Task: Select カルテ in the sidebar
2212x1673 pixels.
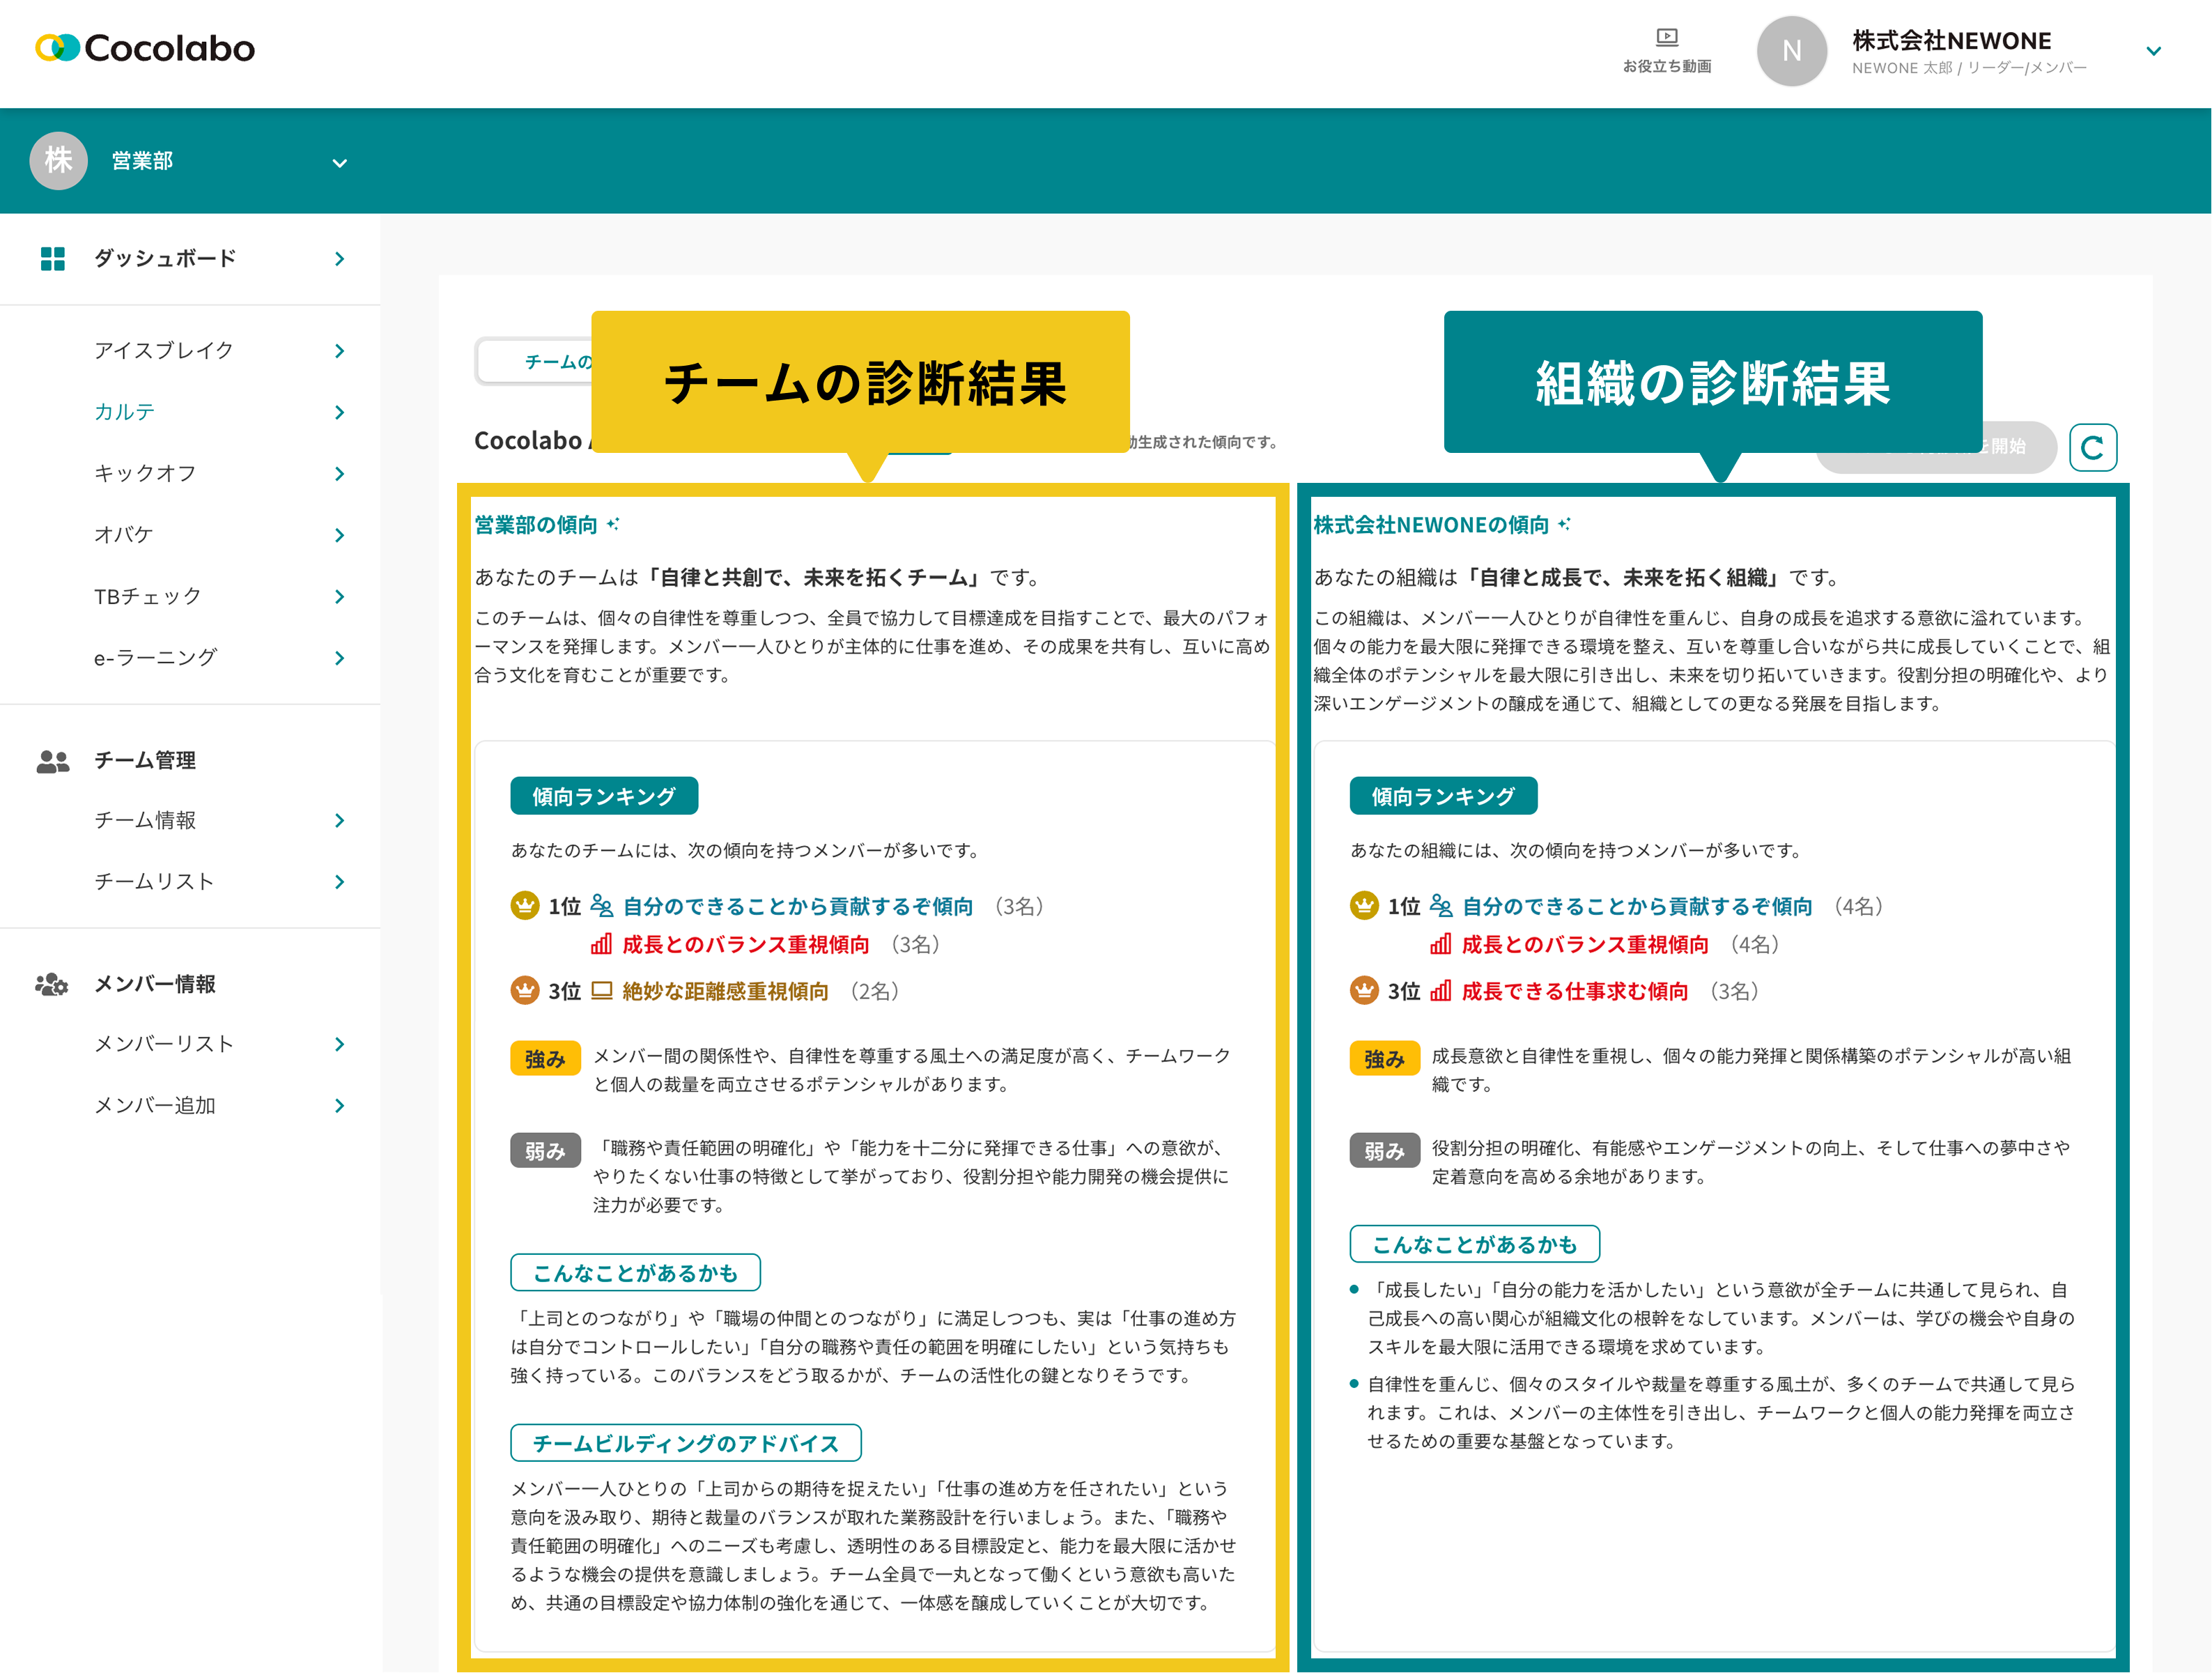Action: coord(124,412)
